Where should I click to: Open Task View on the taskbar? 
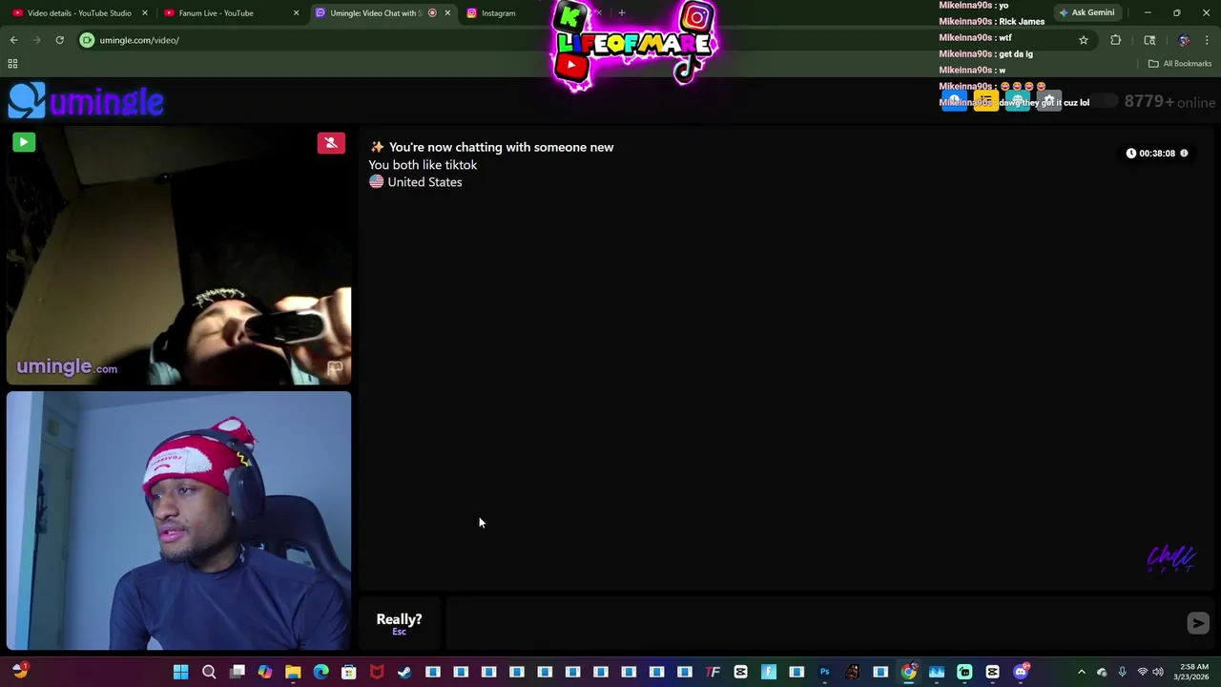point(238,672)
